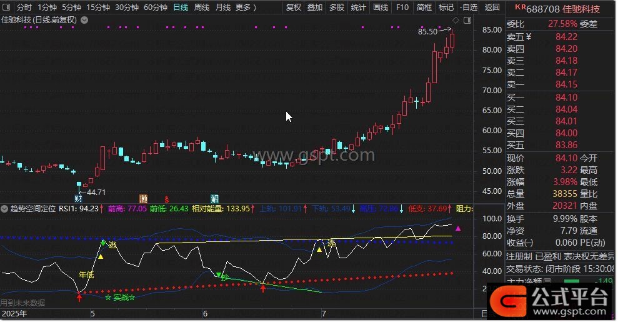Switch to 5分钟 chart period

(x=71, y=8)
